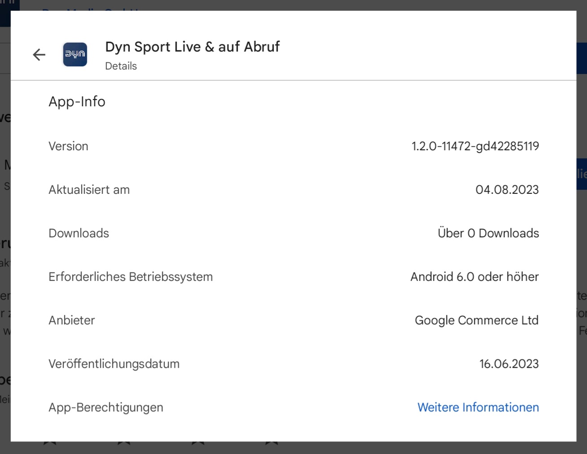Click the Details subtitle under the app name
Image resolution: width=587 pixels, height=454 pixels.
(121, 66)
